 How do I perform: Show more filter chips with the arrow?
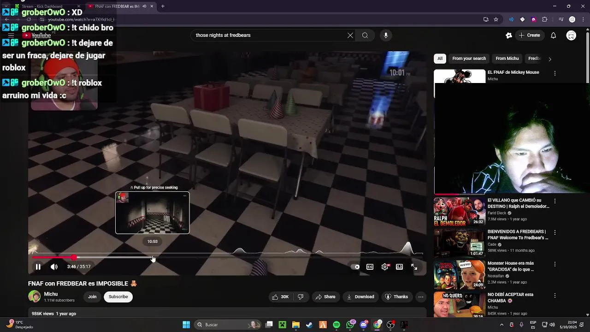click(549, 59)
